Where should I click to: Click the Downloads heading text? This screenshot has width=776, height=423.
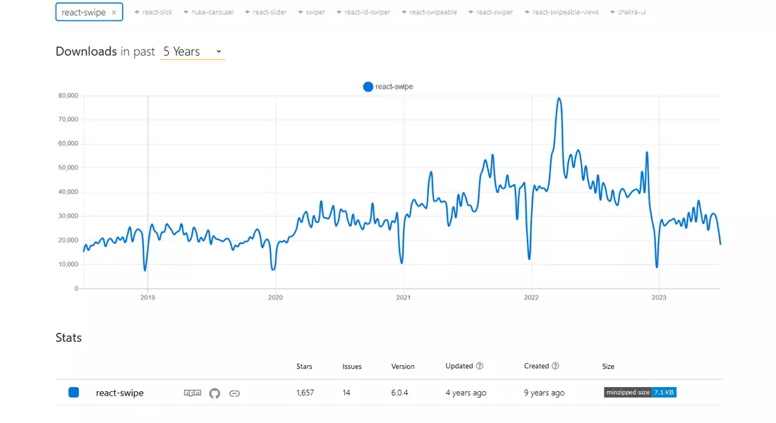tap(86, 51)
